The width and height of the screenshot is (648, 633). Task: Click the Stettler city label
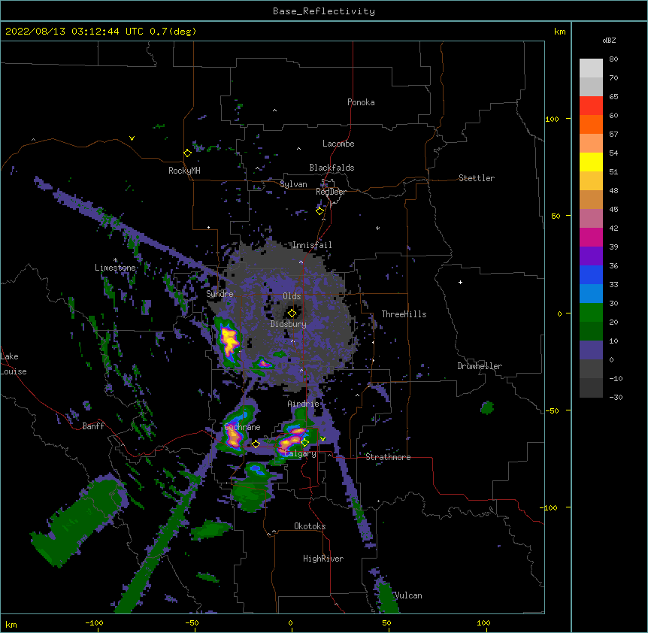point(477,178)
